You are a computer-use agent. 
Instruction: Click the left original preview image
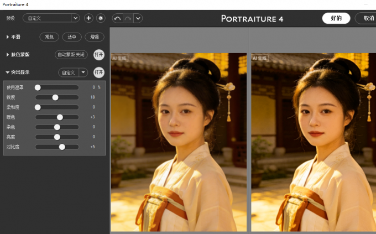[x=179, y=142]
